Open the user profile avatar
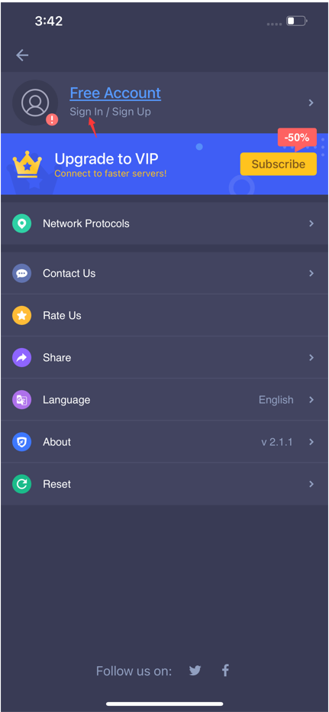 pyautogui.click(x=35, y=102)
